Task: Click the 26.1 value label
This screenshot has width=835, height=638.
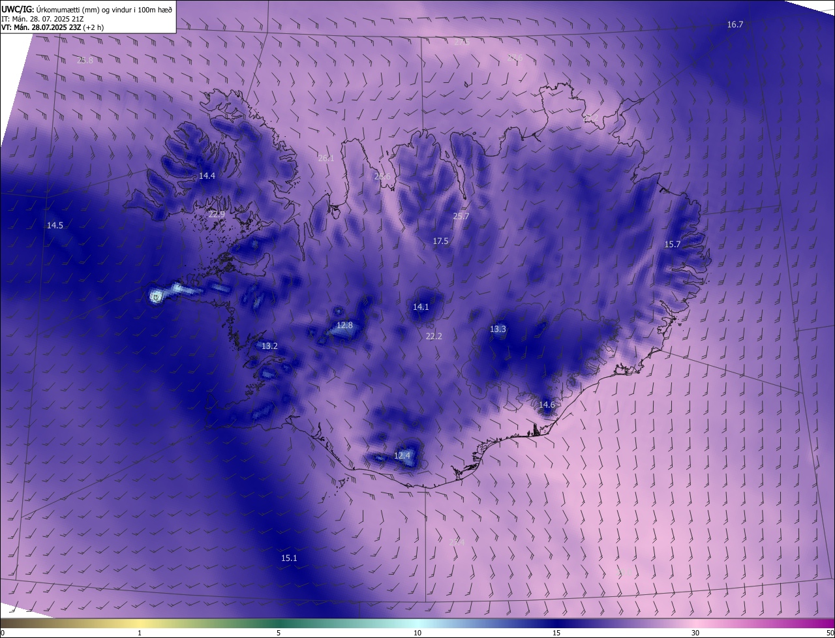Action: [x=326, y=159]
